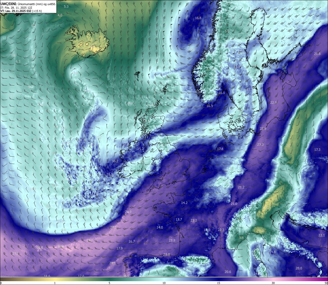Click the 17.9 value over the Atlantic
Screen dimensions: 328x285
[x=119, y=248]
